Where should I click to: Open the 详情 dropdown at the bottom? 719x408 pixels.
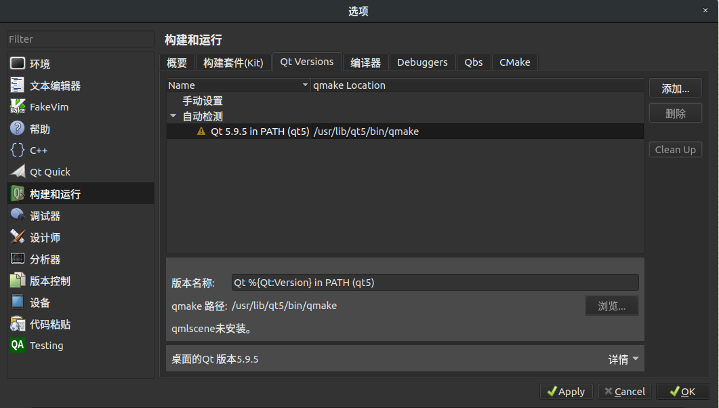tap(623, 359)
